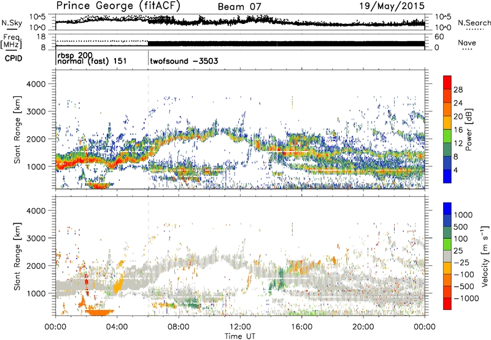Click the blue bottom of power color bar
Screen dimensions: 491x340
coord(447,177)
